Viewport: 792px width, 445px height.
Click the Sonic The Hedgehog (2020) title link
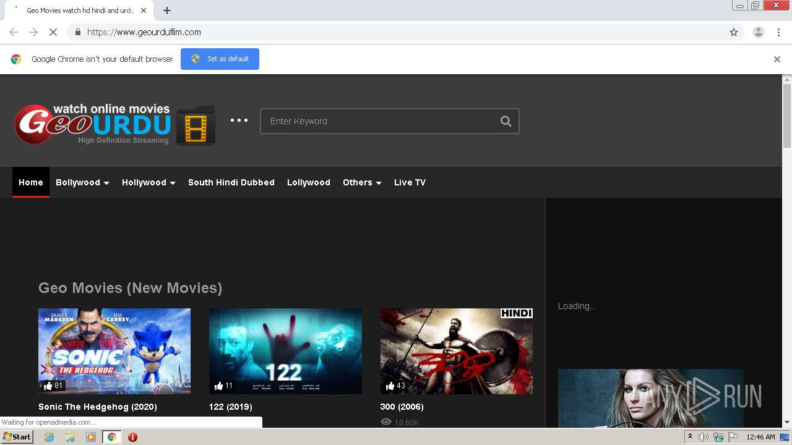98,407
